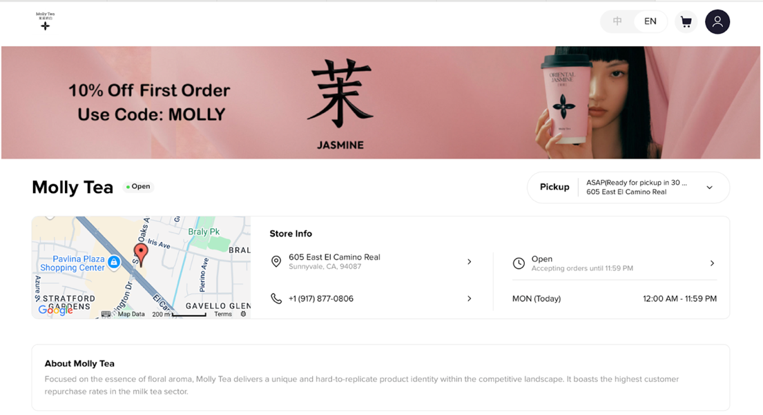The width and height of the screenshot is (763, 415).
Task: Click the map's 200 m scale bar
Action: [x=179, y=314]
